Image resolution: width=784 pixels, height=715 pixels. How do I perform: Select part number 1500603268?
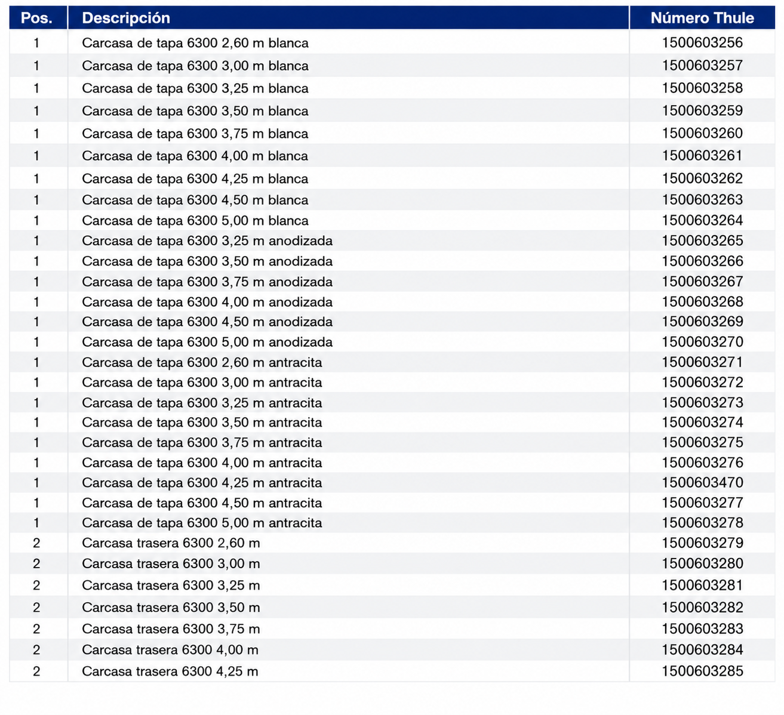coord(702,301)
